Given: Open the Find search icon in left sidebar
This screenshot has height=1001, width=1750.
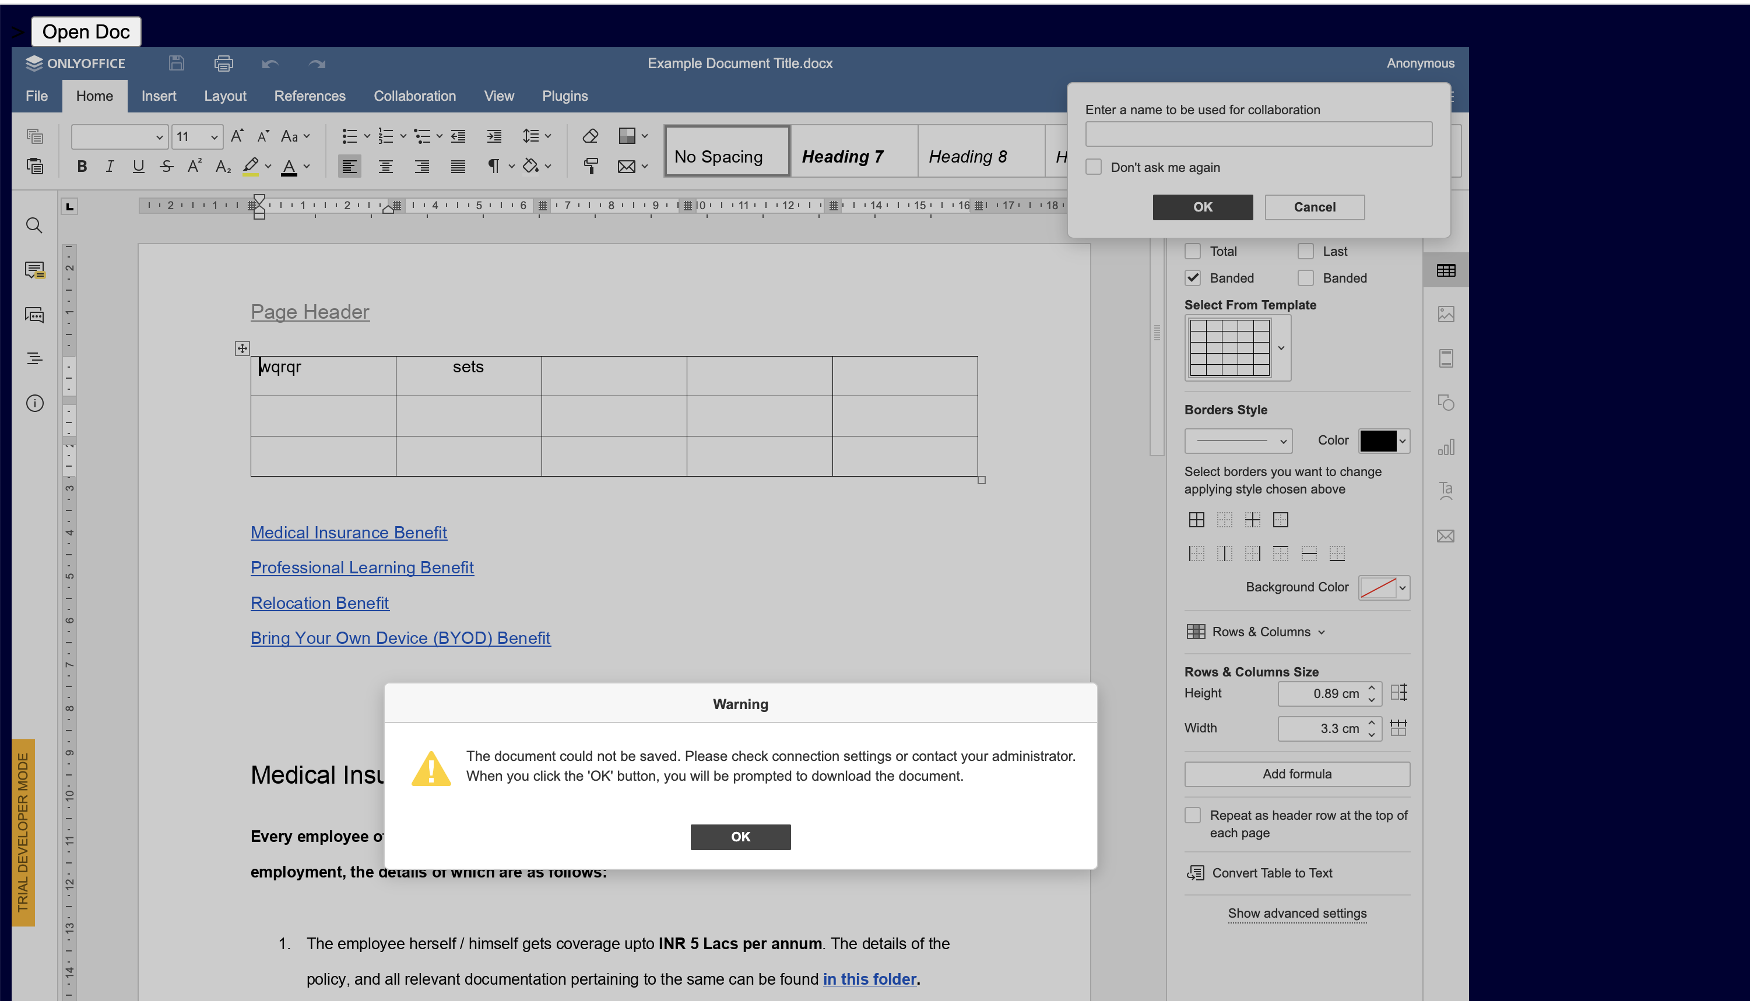Looking at the screenshot, I should click(34, 225).
